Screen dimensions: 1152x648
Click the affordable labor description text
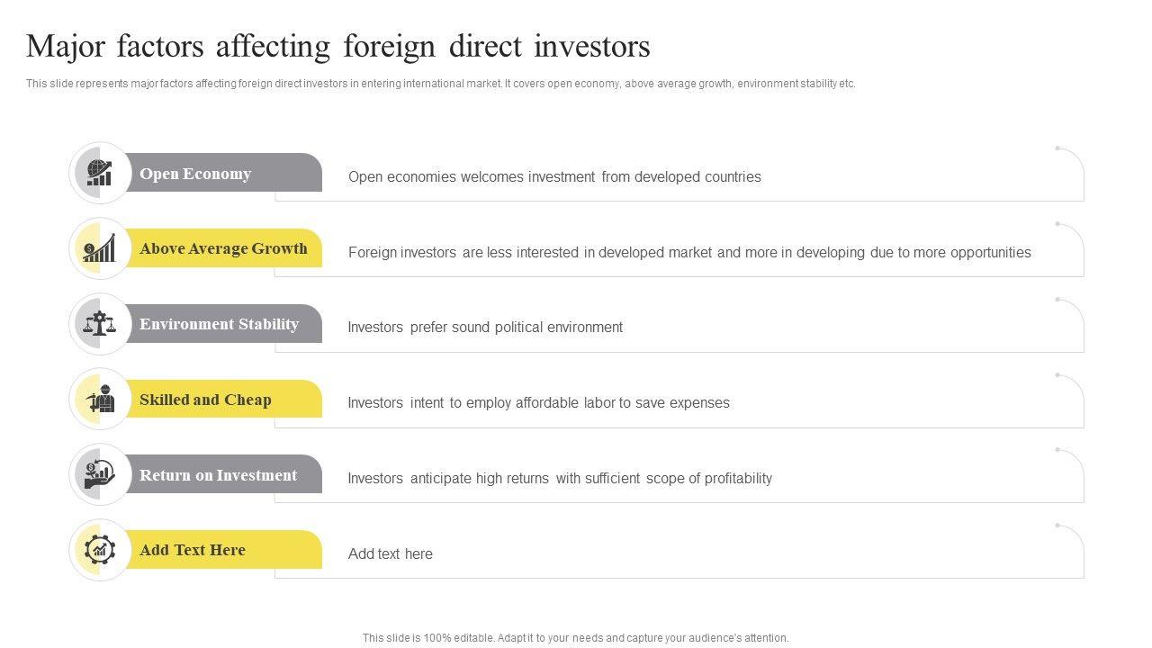click(538, 403)
